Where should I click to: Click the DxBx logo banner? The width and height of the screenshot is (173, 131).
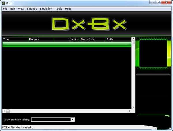tap(89, 24)
